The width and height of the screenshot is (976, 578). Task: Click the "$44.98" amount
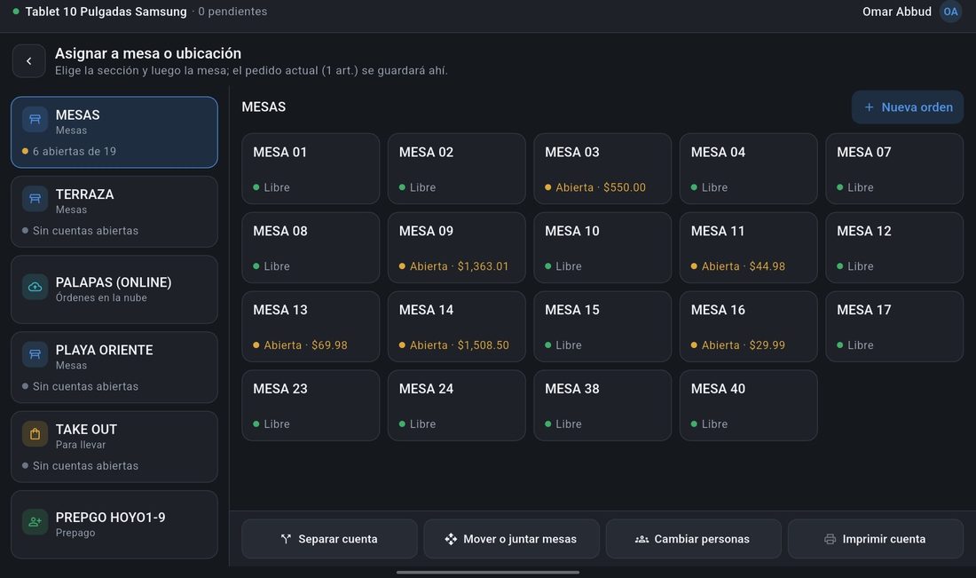point(767,266)
